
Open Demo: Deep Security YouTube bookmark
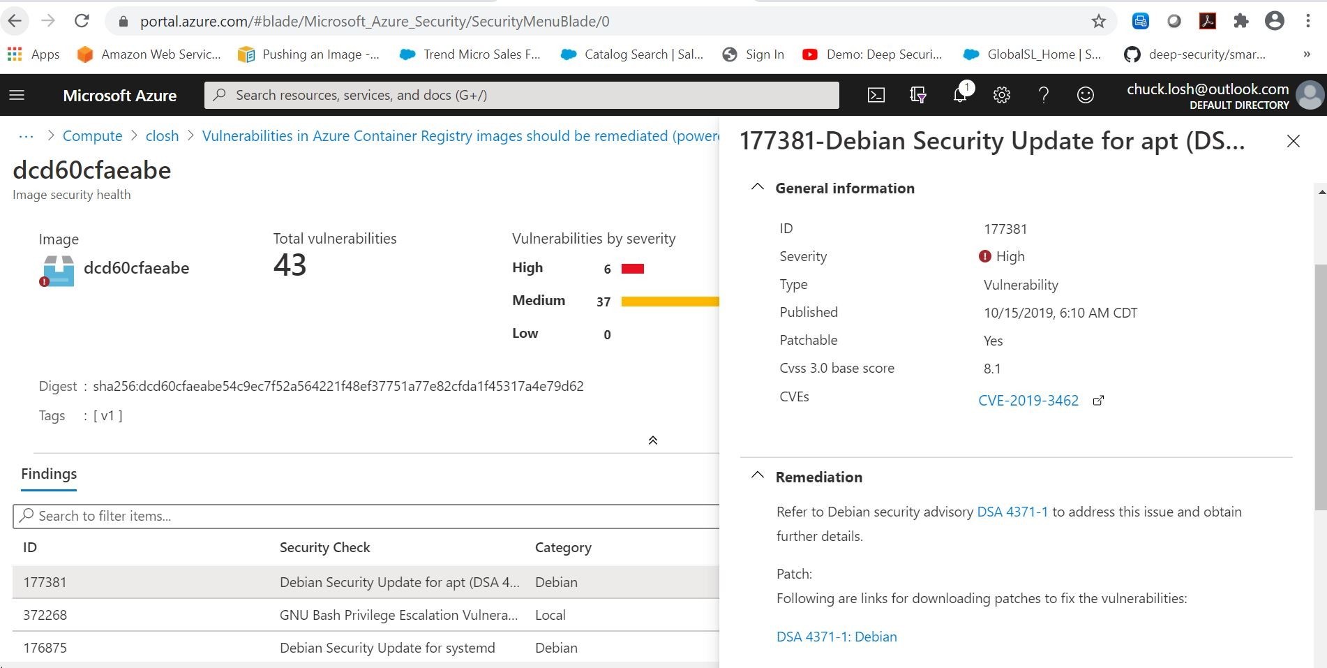(x=872, y=54)
